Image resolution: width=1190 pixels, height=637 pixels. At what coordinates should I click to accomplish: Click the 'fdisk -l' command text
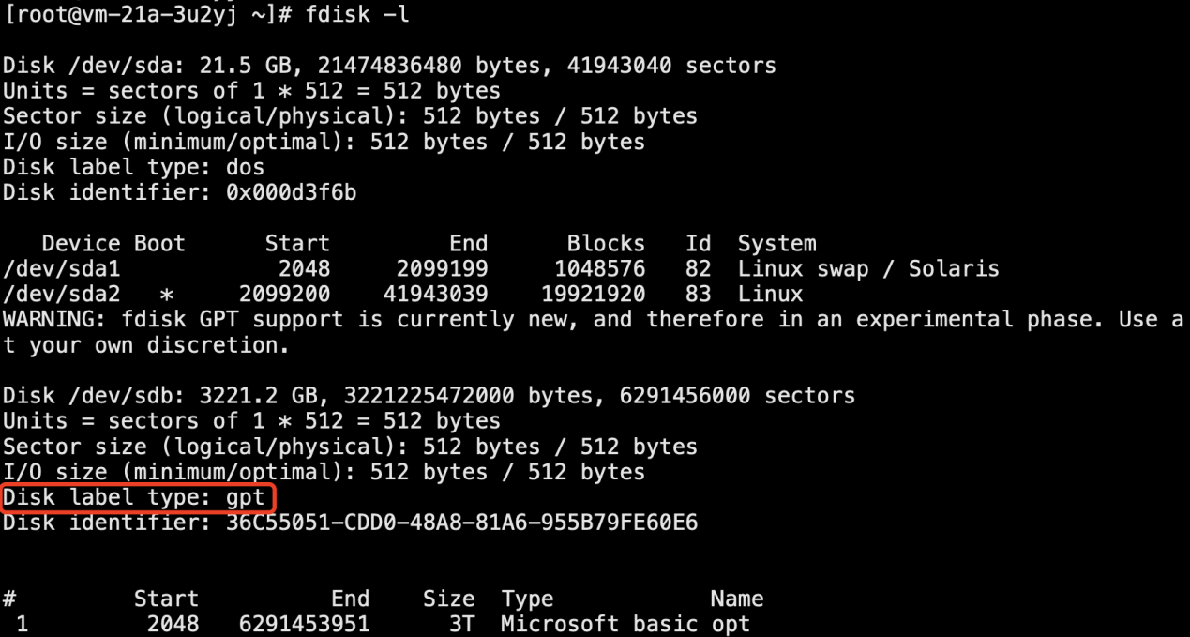[357, 14]
